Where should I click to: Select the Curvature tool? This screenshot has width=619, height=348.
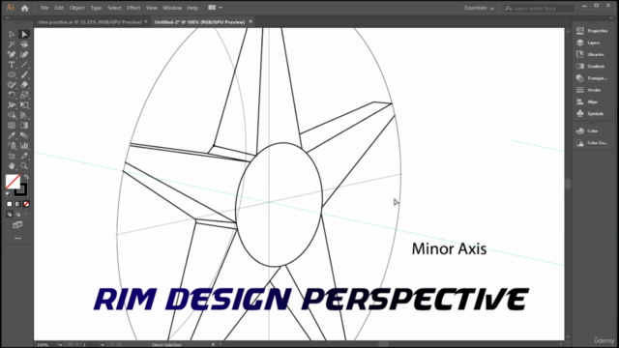point(24,54)
